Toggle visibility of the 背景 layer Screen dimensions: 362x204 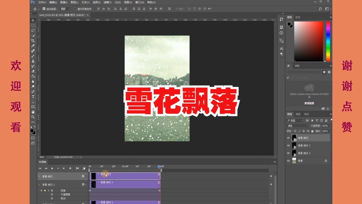[x=288, y=160]
